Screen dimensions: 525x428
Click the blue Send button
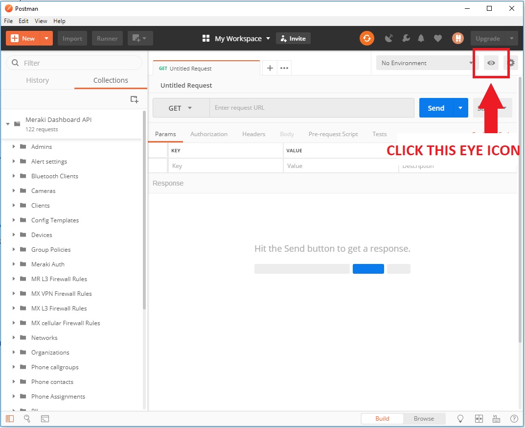coord(435,108)
